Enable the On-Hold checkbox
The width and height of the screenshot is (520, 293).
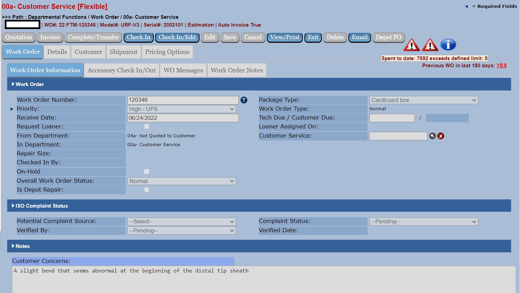point(147,171)
